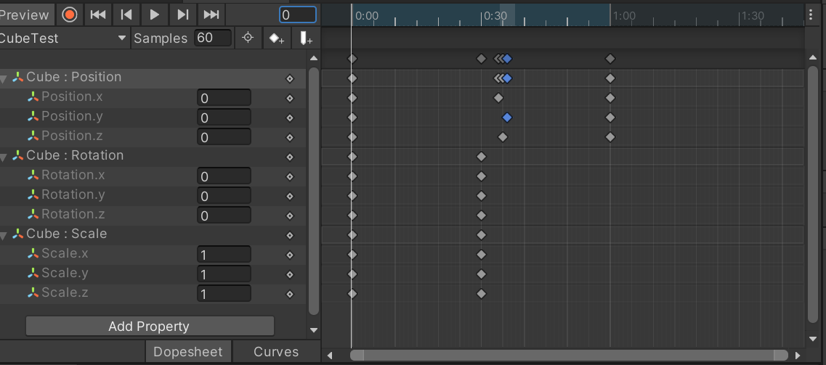The image size is (826, 365).
Task: Click the Scale.y value field
Action: [224, 274]
